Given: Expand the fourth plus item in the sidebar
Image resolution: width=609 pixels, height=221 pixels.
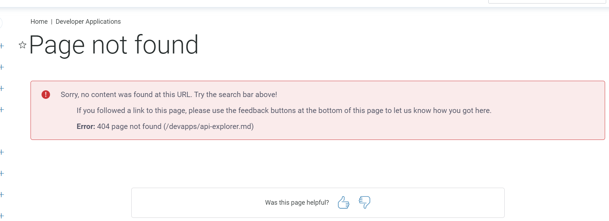Looking at the screenshot, I should [2, 110].
